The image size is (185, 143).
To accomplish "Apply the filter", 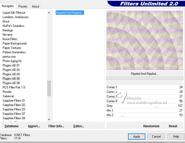I will (137, 137).
